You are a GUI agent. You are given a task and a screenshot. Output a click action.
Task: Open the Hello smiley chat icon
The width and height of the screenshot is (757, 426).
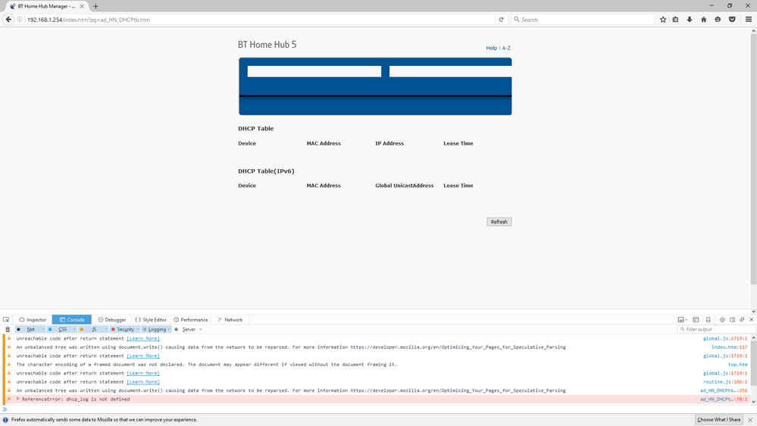[718, 19]
